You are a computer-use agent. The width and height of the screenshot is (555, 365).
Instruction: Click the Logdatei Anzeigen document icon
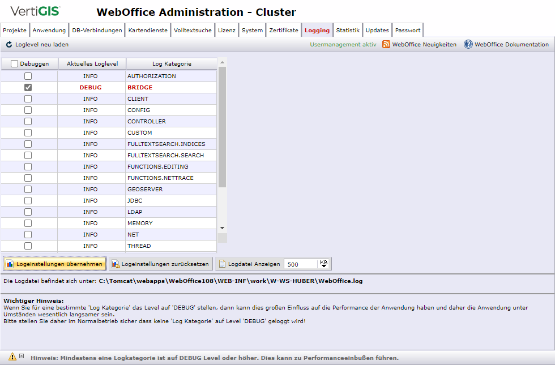pyautogui.click(x=222, y=264)
